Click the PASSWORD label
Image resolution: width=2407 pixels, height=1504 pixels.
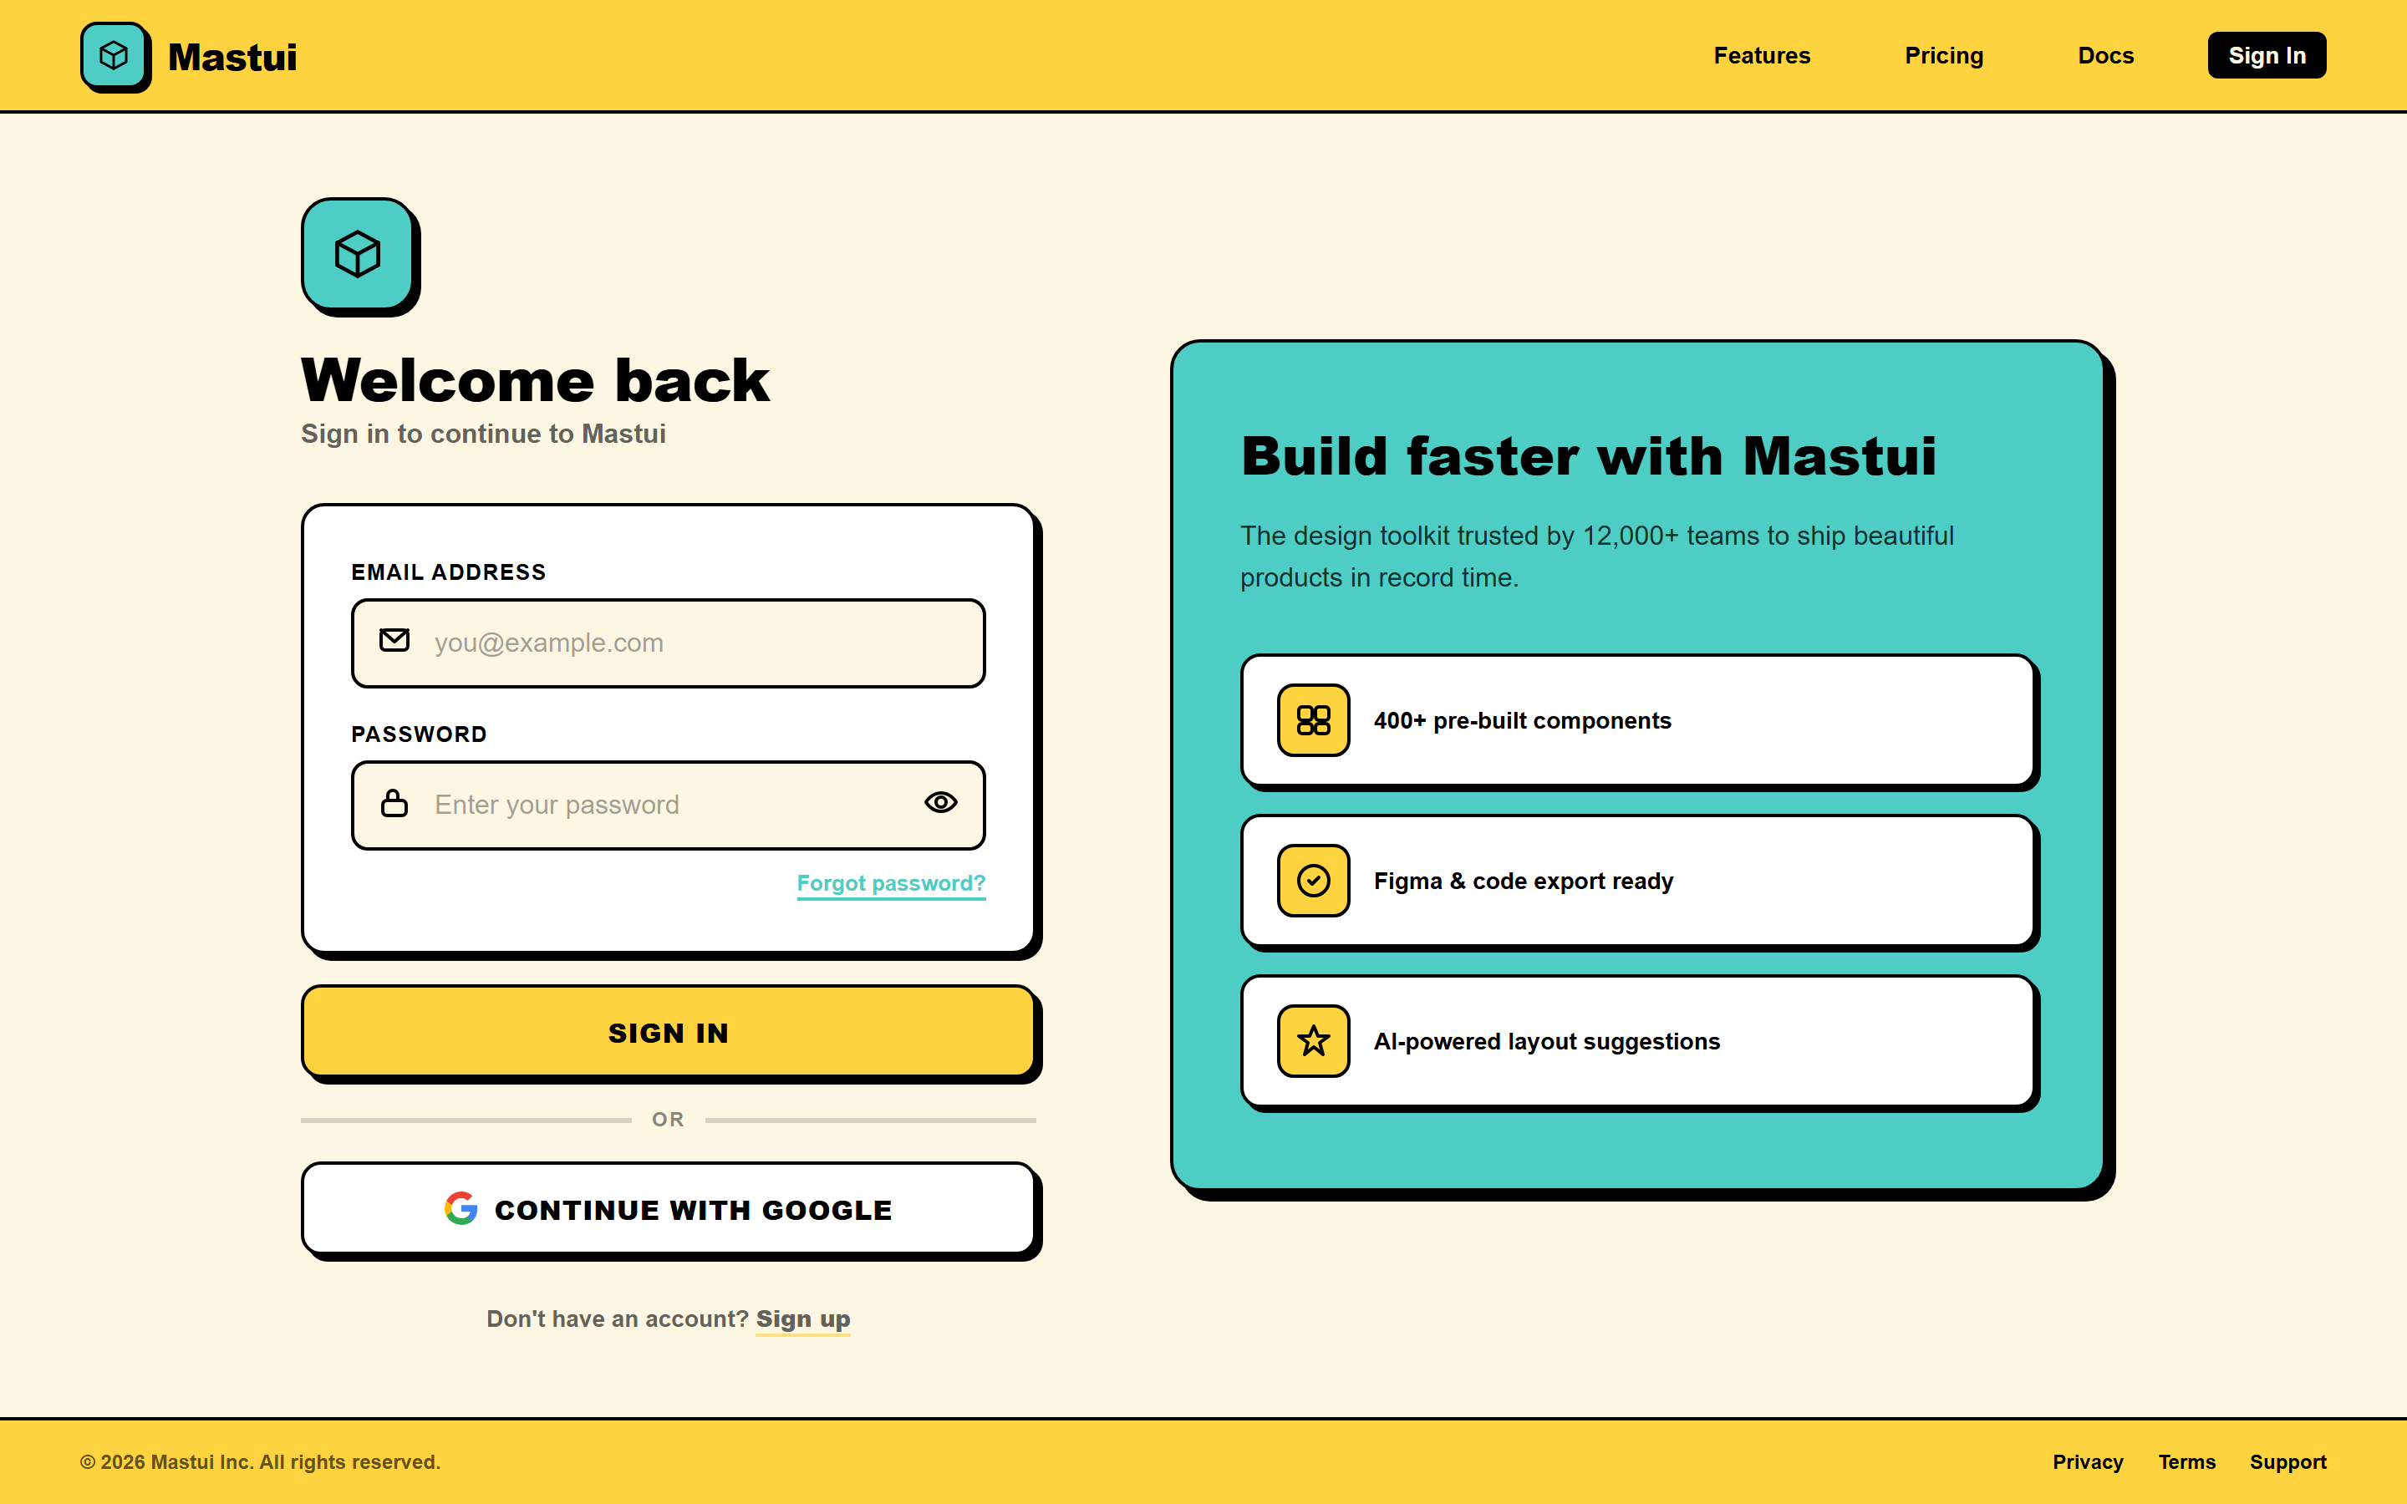pyautogui.click(x=419, y=734)
